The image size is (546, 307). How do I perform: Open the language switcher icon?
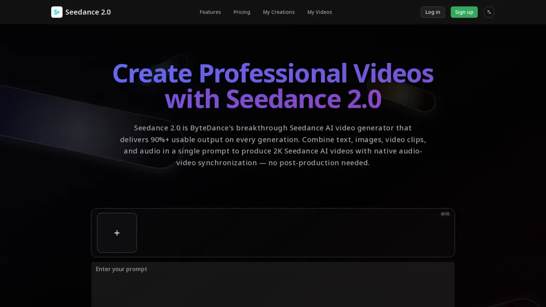pyautogui.click(x=489, y=12)
